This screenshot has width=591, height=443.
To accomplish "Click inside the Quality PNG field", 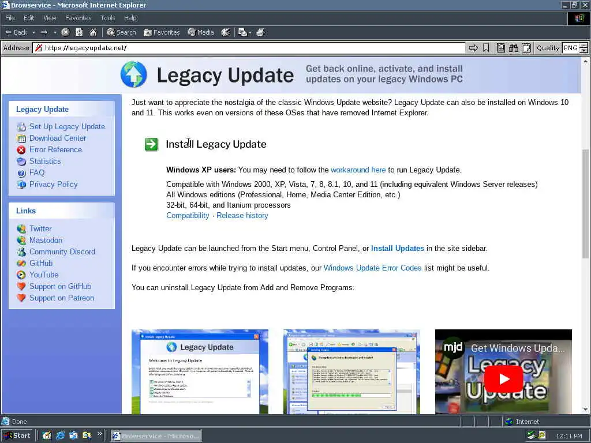I will point(571,48).
